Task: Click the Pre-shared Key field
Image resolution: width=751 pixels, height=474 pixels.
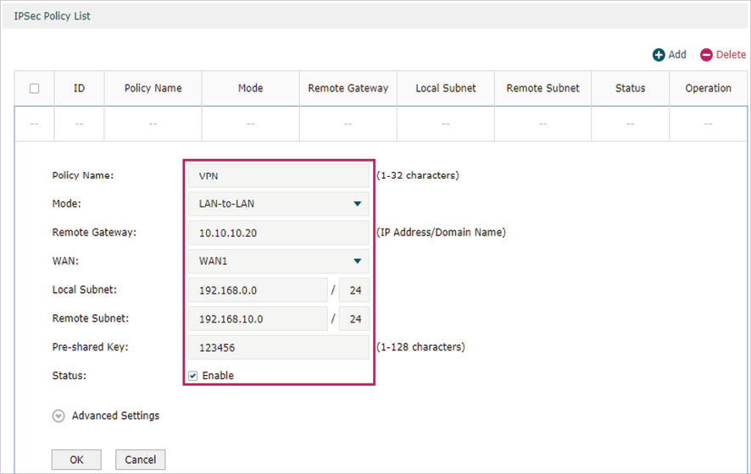Action: (278, 347)
